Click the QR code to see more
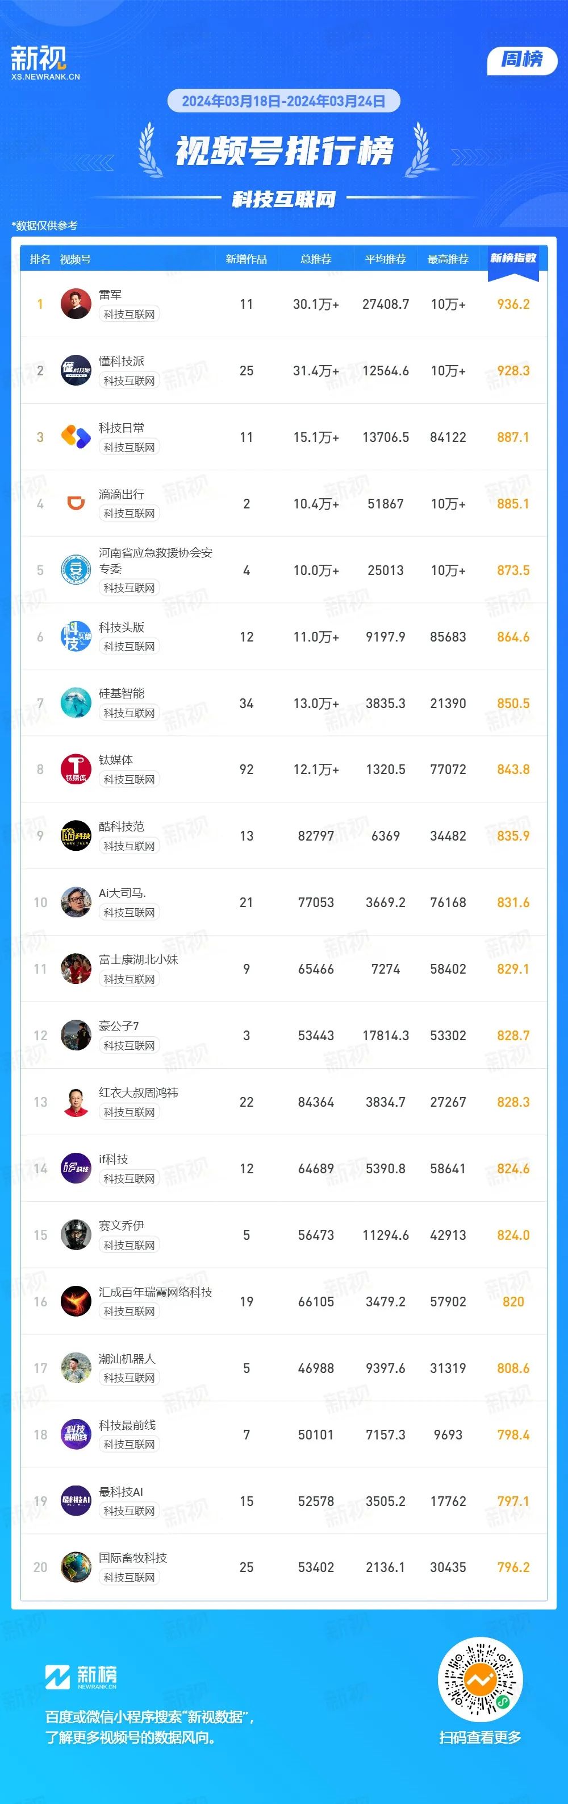Viewport: 568px width, 1804px height. (481, 1680)
